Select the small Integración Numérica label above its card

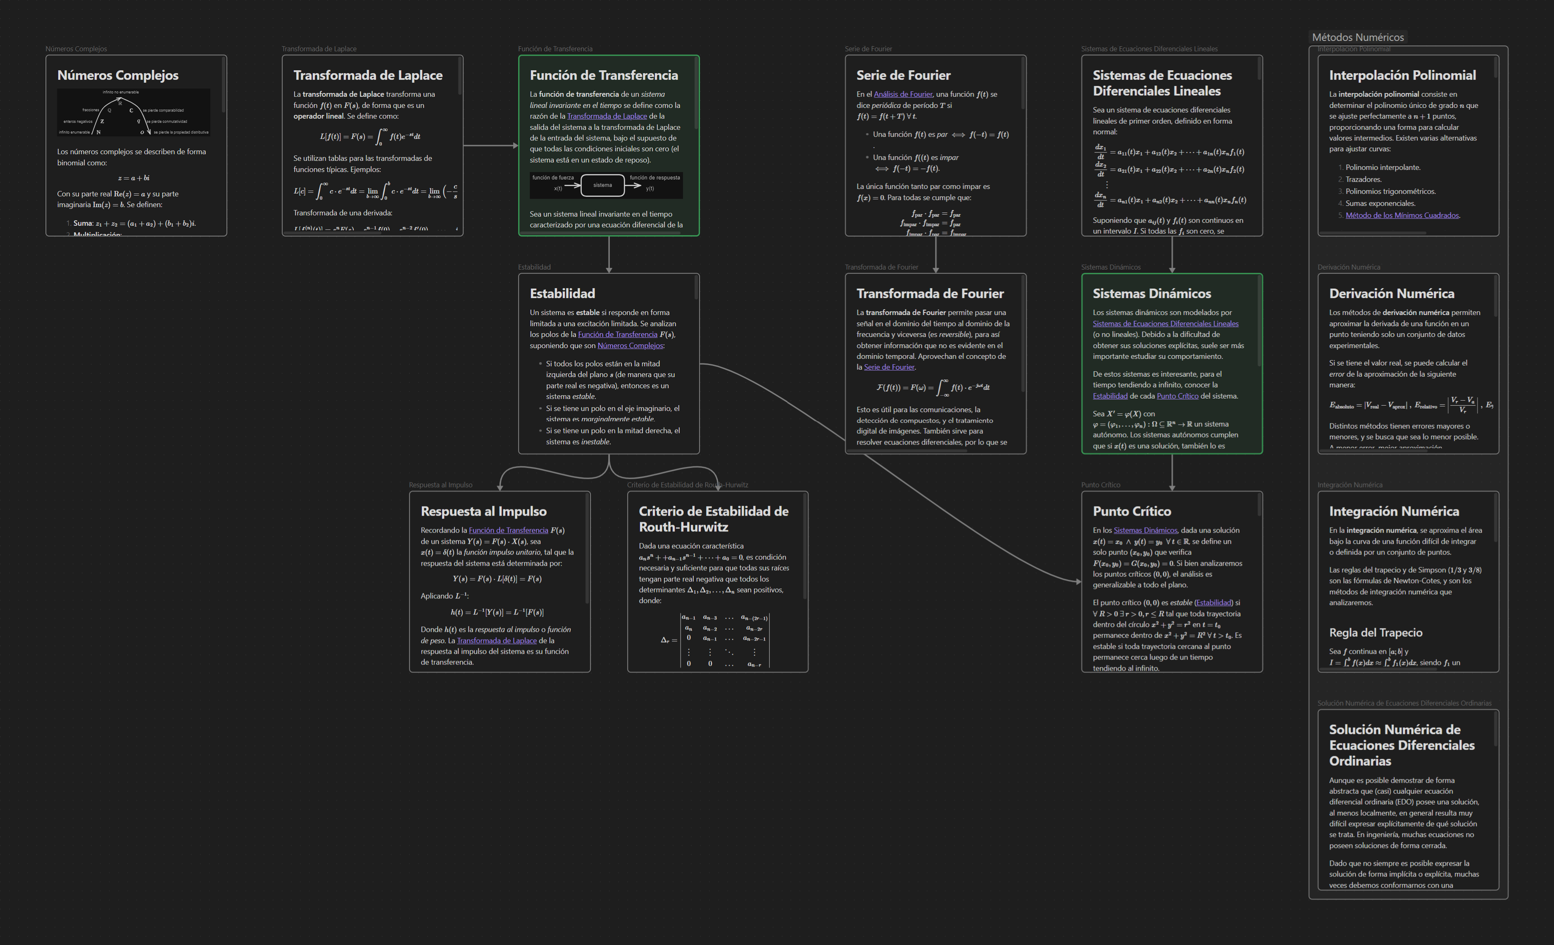(1350, 485)
